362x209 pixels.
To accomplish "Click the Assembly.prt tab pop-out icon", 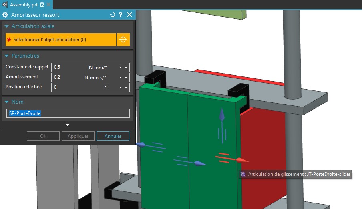I will tap(42, 5).
